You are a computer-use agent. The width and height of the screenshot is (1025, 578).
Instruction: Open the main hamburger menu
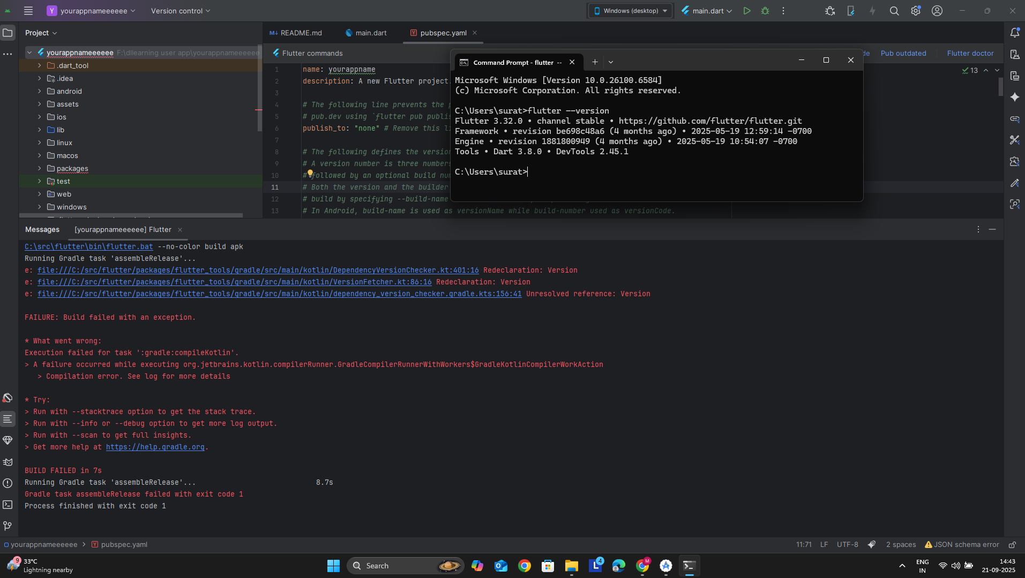(28, 11)
